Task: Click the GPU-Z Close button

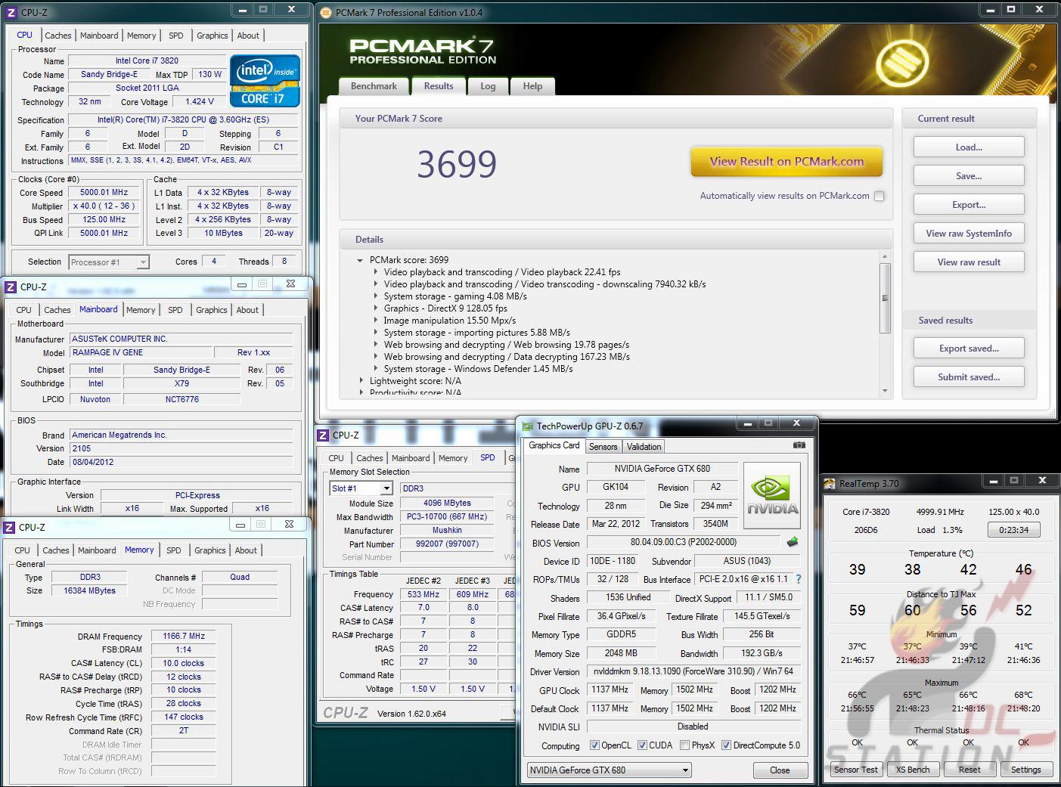Action: 780,770
